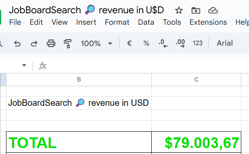249x154 pixels.
Task: Decrease decimal places
Action: click(x=163, y=44)
